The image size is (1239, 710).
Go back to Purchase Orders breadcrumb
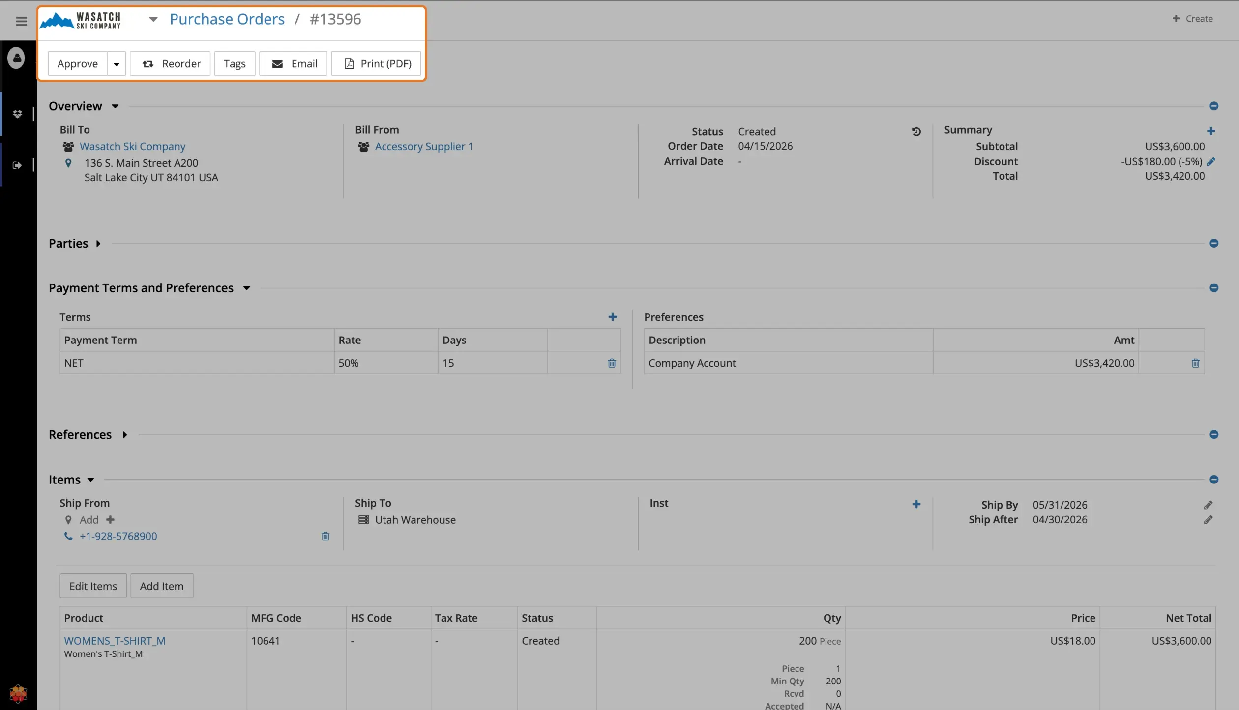point(227,19)
